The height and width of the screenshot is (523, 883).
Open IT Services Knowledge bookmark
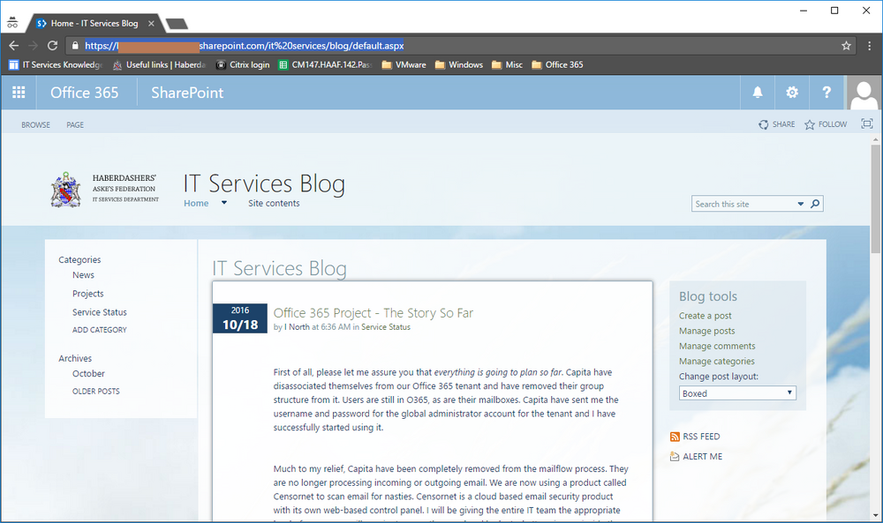tap(56, 64)
